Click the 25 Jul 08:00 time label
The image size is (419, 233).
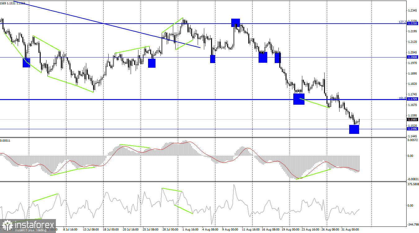pos(150,230)
